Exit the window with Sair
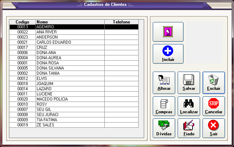This screenshot has width=234, height=147. 214,128
